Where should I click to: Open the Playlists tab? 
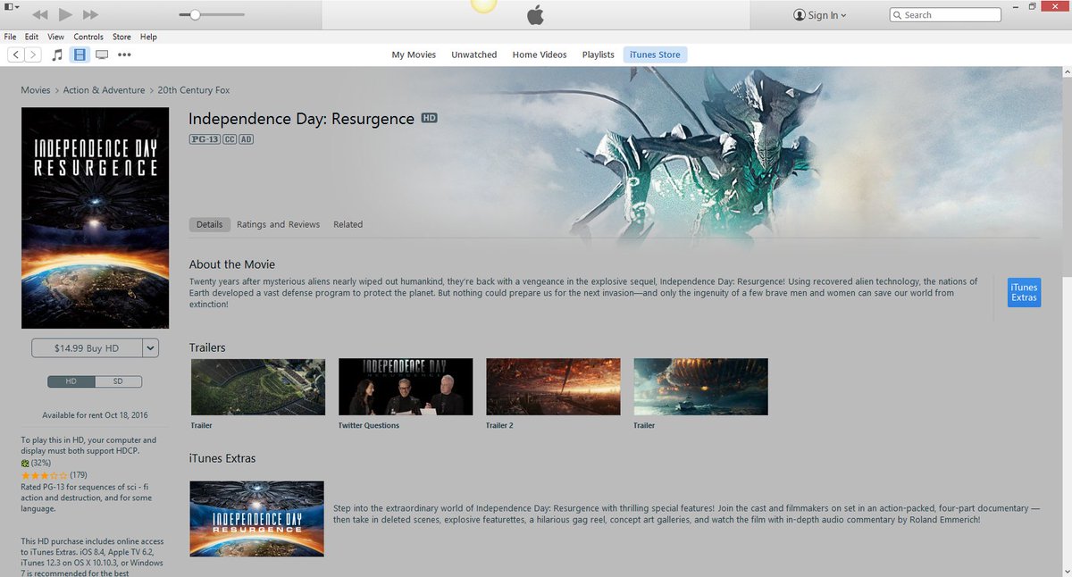(598, 54)
